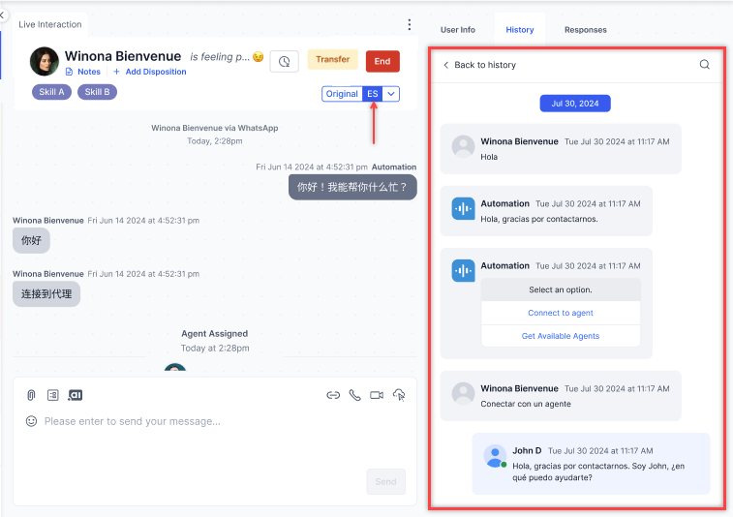Image resolution: width=733 pixels, height=517 pixels.
Task: Collapse the left sidebar panel arrow
Action: [x=3, y=15]
